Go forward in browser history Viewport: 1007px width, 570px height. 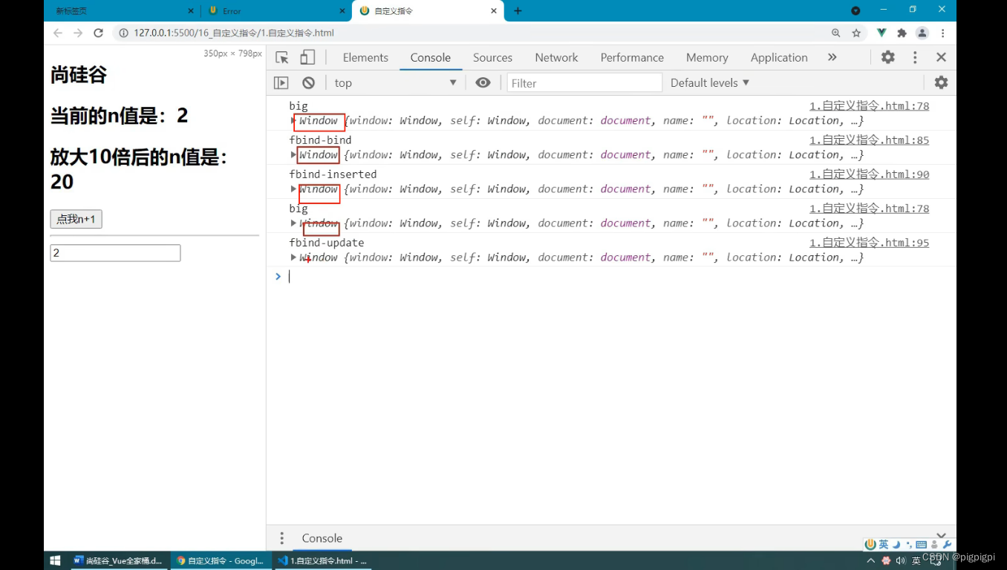pyautogui.click(x=78, y=33)
